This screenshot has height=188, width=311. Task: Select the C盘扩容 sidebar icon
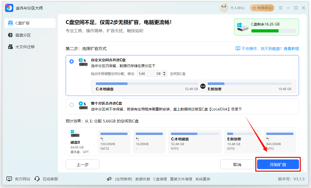(10, 23)
